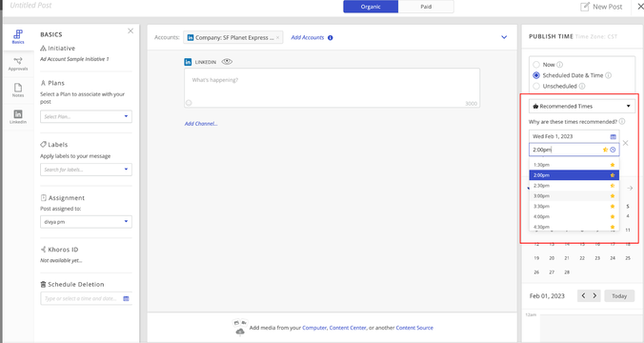The image size is (644, 343).
Task: Go to next day with right chevron
Action: click(594, 295)
